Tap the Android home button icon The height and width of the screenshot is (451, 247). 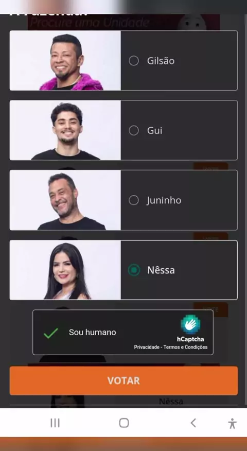pyautogui.click(x=124, y=423)
